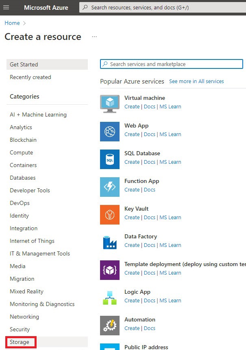Screen dimensions: 246x350
Task: Go to Home breadcrumb
Action: [12, 23]
